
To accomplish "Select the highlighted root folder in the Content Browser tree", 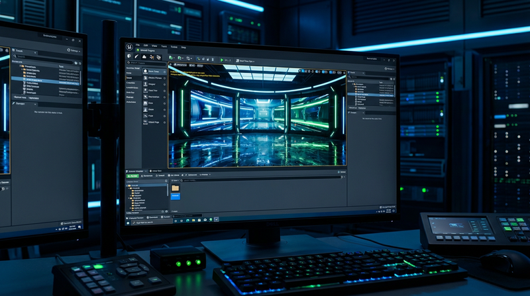I will tap(146, 185).
